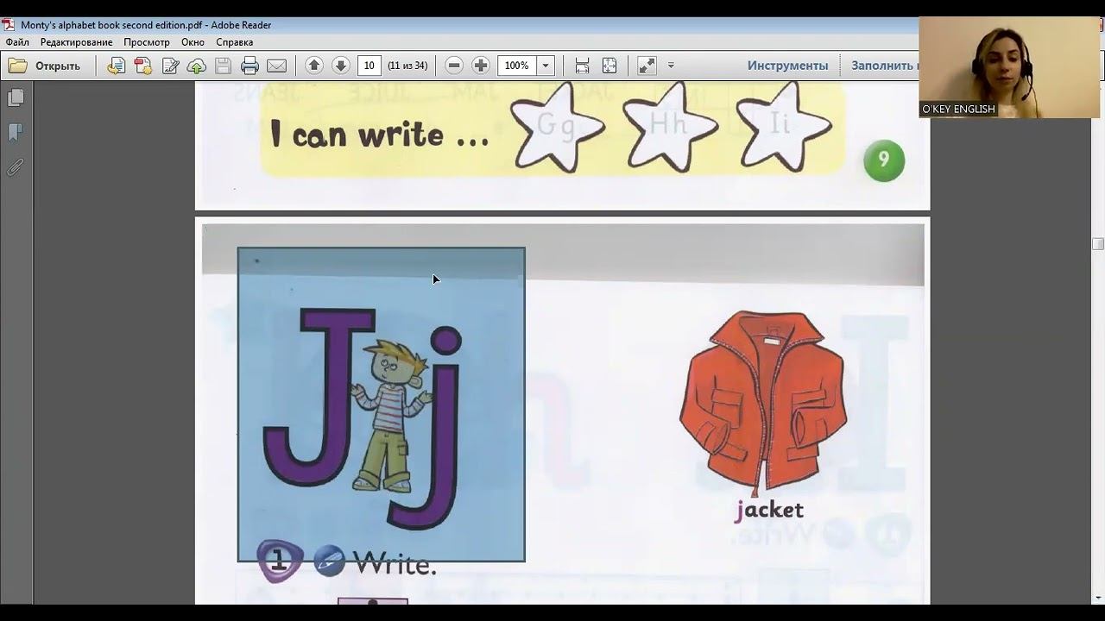1105x621 pixels.
Task: Click the convert-to-PDF online icon
Action: click(116, 66)
